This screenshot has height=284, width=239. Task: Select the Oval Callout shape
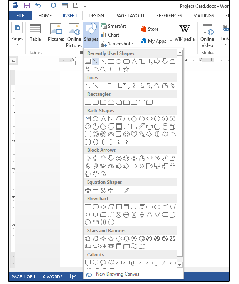coord(103,262)
